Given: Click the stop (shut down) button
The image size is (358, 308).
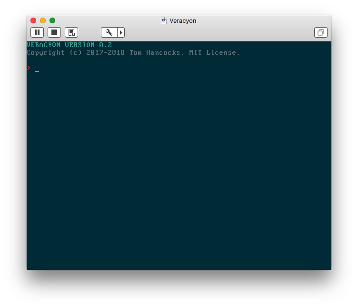Looking at the screenshot, I should point(54,32).
